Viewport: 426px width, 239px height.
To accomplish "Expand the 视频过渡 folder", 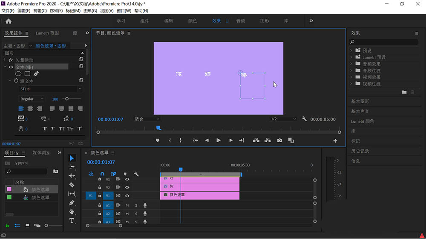I will (x=351, y=84).
